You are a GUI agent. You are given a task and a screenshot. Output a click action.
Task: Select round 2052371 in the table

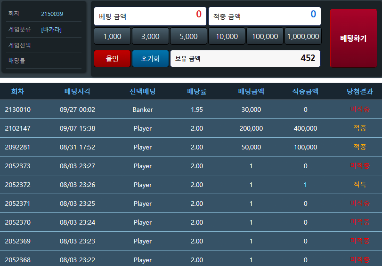coord(17,203)
